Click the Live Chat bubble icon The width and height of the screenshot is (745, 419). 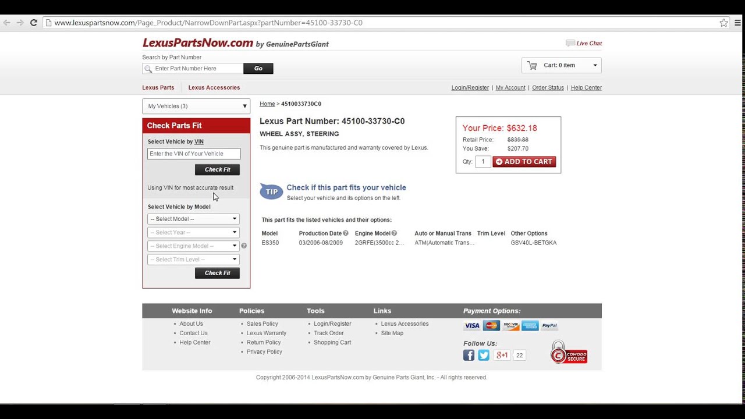click(570, 43)
